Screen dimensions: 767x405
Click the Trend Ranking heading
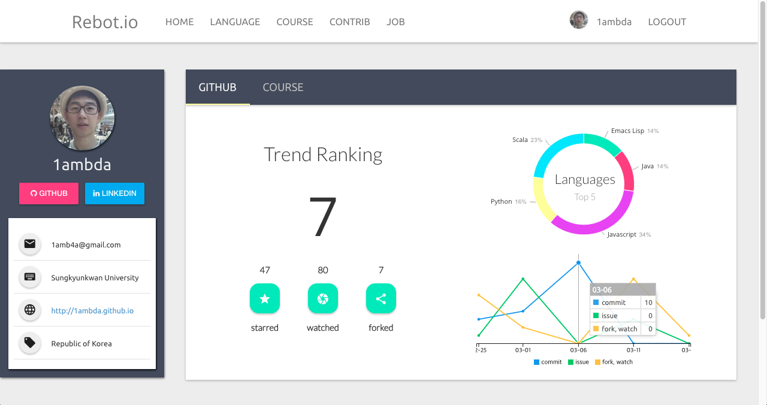(323, 155)
